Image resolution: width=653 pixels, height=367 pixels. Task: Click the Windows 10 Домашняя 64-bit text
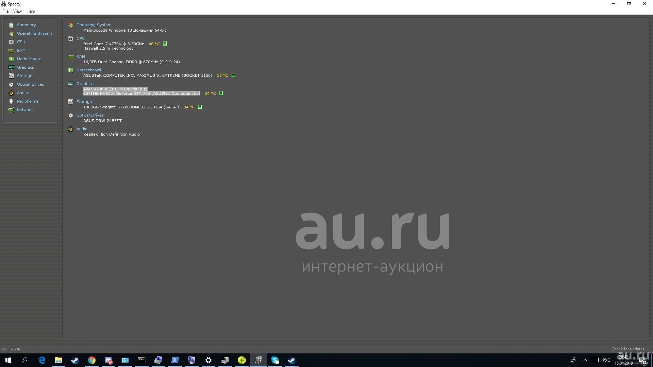pos(124,30)
